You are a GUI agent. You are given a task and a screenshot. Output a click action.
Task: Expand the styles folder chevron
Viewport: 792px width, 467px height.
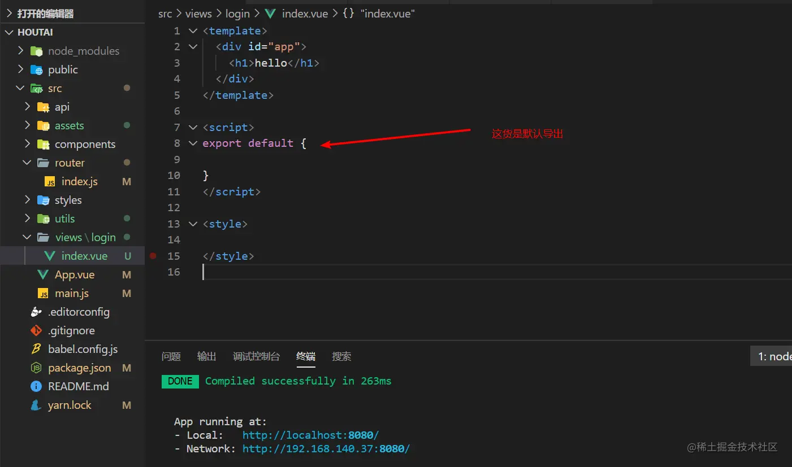click(27, 200)
